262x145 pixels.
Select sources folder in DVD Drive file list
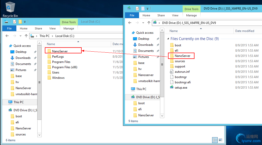pos(180,61)
